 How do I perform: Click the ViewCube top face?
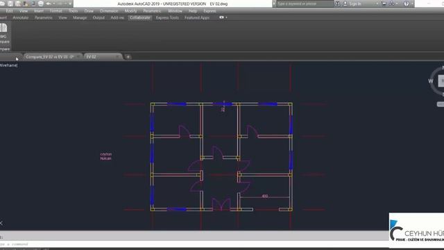click(x=441, y=81)
